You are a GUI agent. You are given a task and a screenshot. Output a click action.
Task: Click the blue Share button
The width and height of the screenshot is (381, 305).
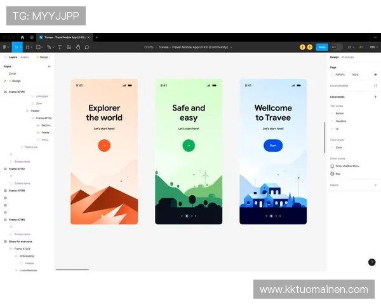click(322, 47)
